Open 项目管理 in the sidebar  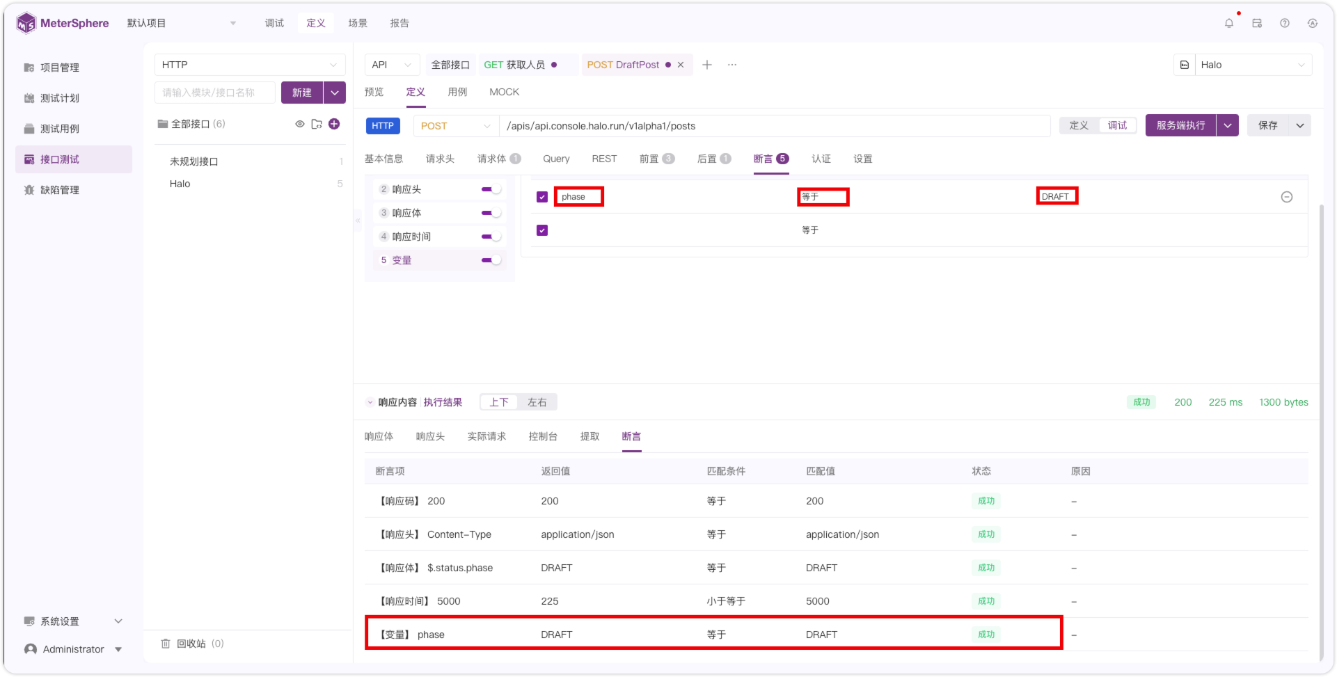pyautogui.click(x=60, y=67)
